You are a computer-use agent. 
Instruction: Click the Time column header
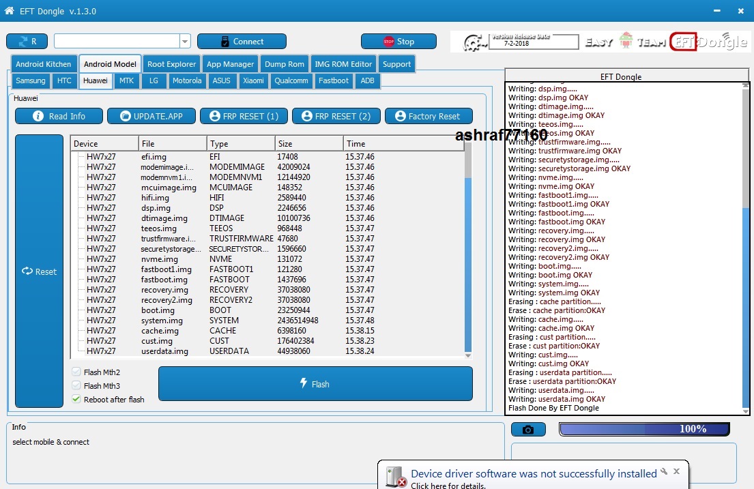[404, 144]
